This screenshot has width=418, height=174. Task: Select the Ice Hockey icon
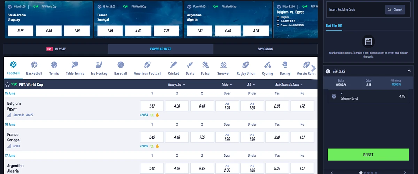tap(99, 65)
